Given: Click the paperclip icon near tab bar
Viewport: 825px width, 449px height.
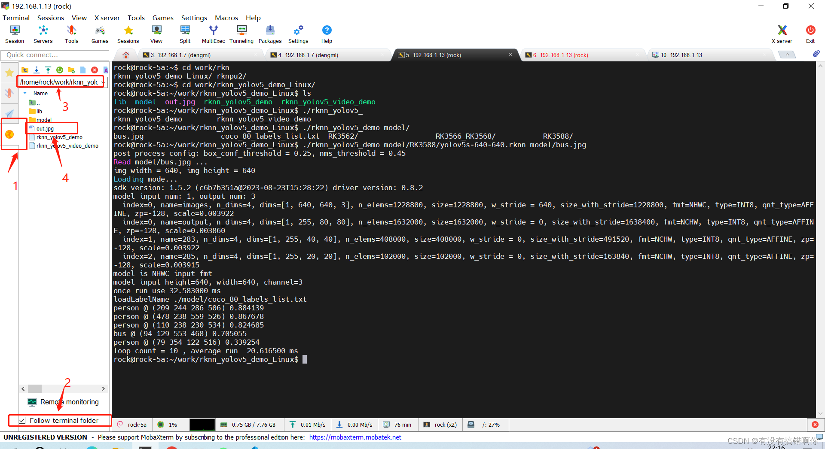Looking at the screenshot, I should click(x=816, y=54).
